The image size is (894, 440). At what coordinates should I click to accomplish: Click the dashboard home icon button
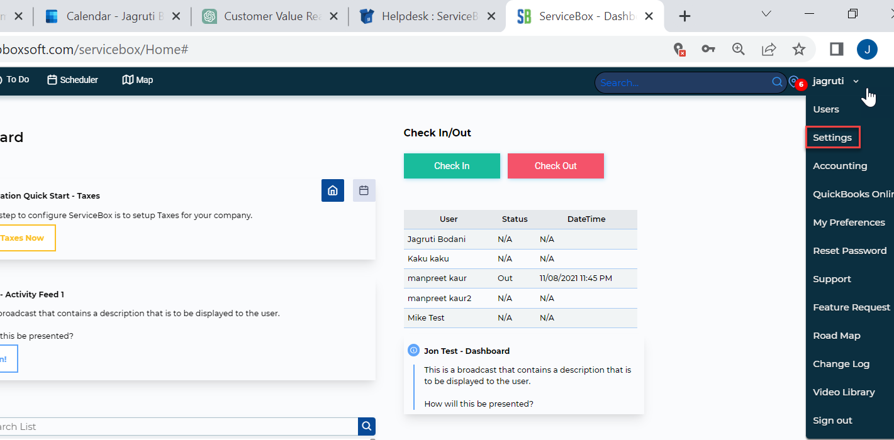333,190
